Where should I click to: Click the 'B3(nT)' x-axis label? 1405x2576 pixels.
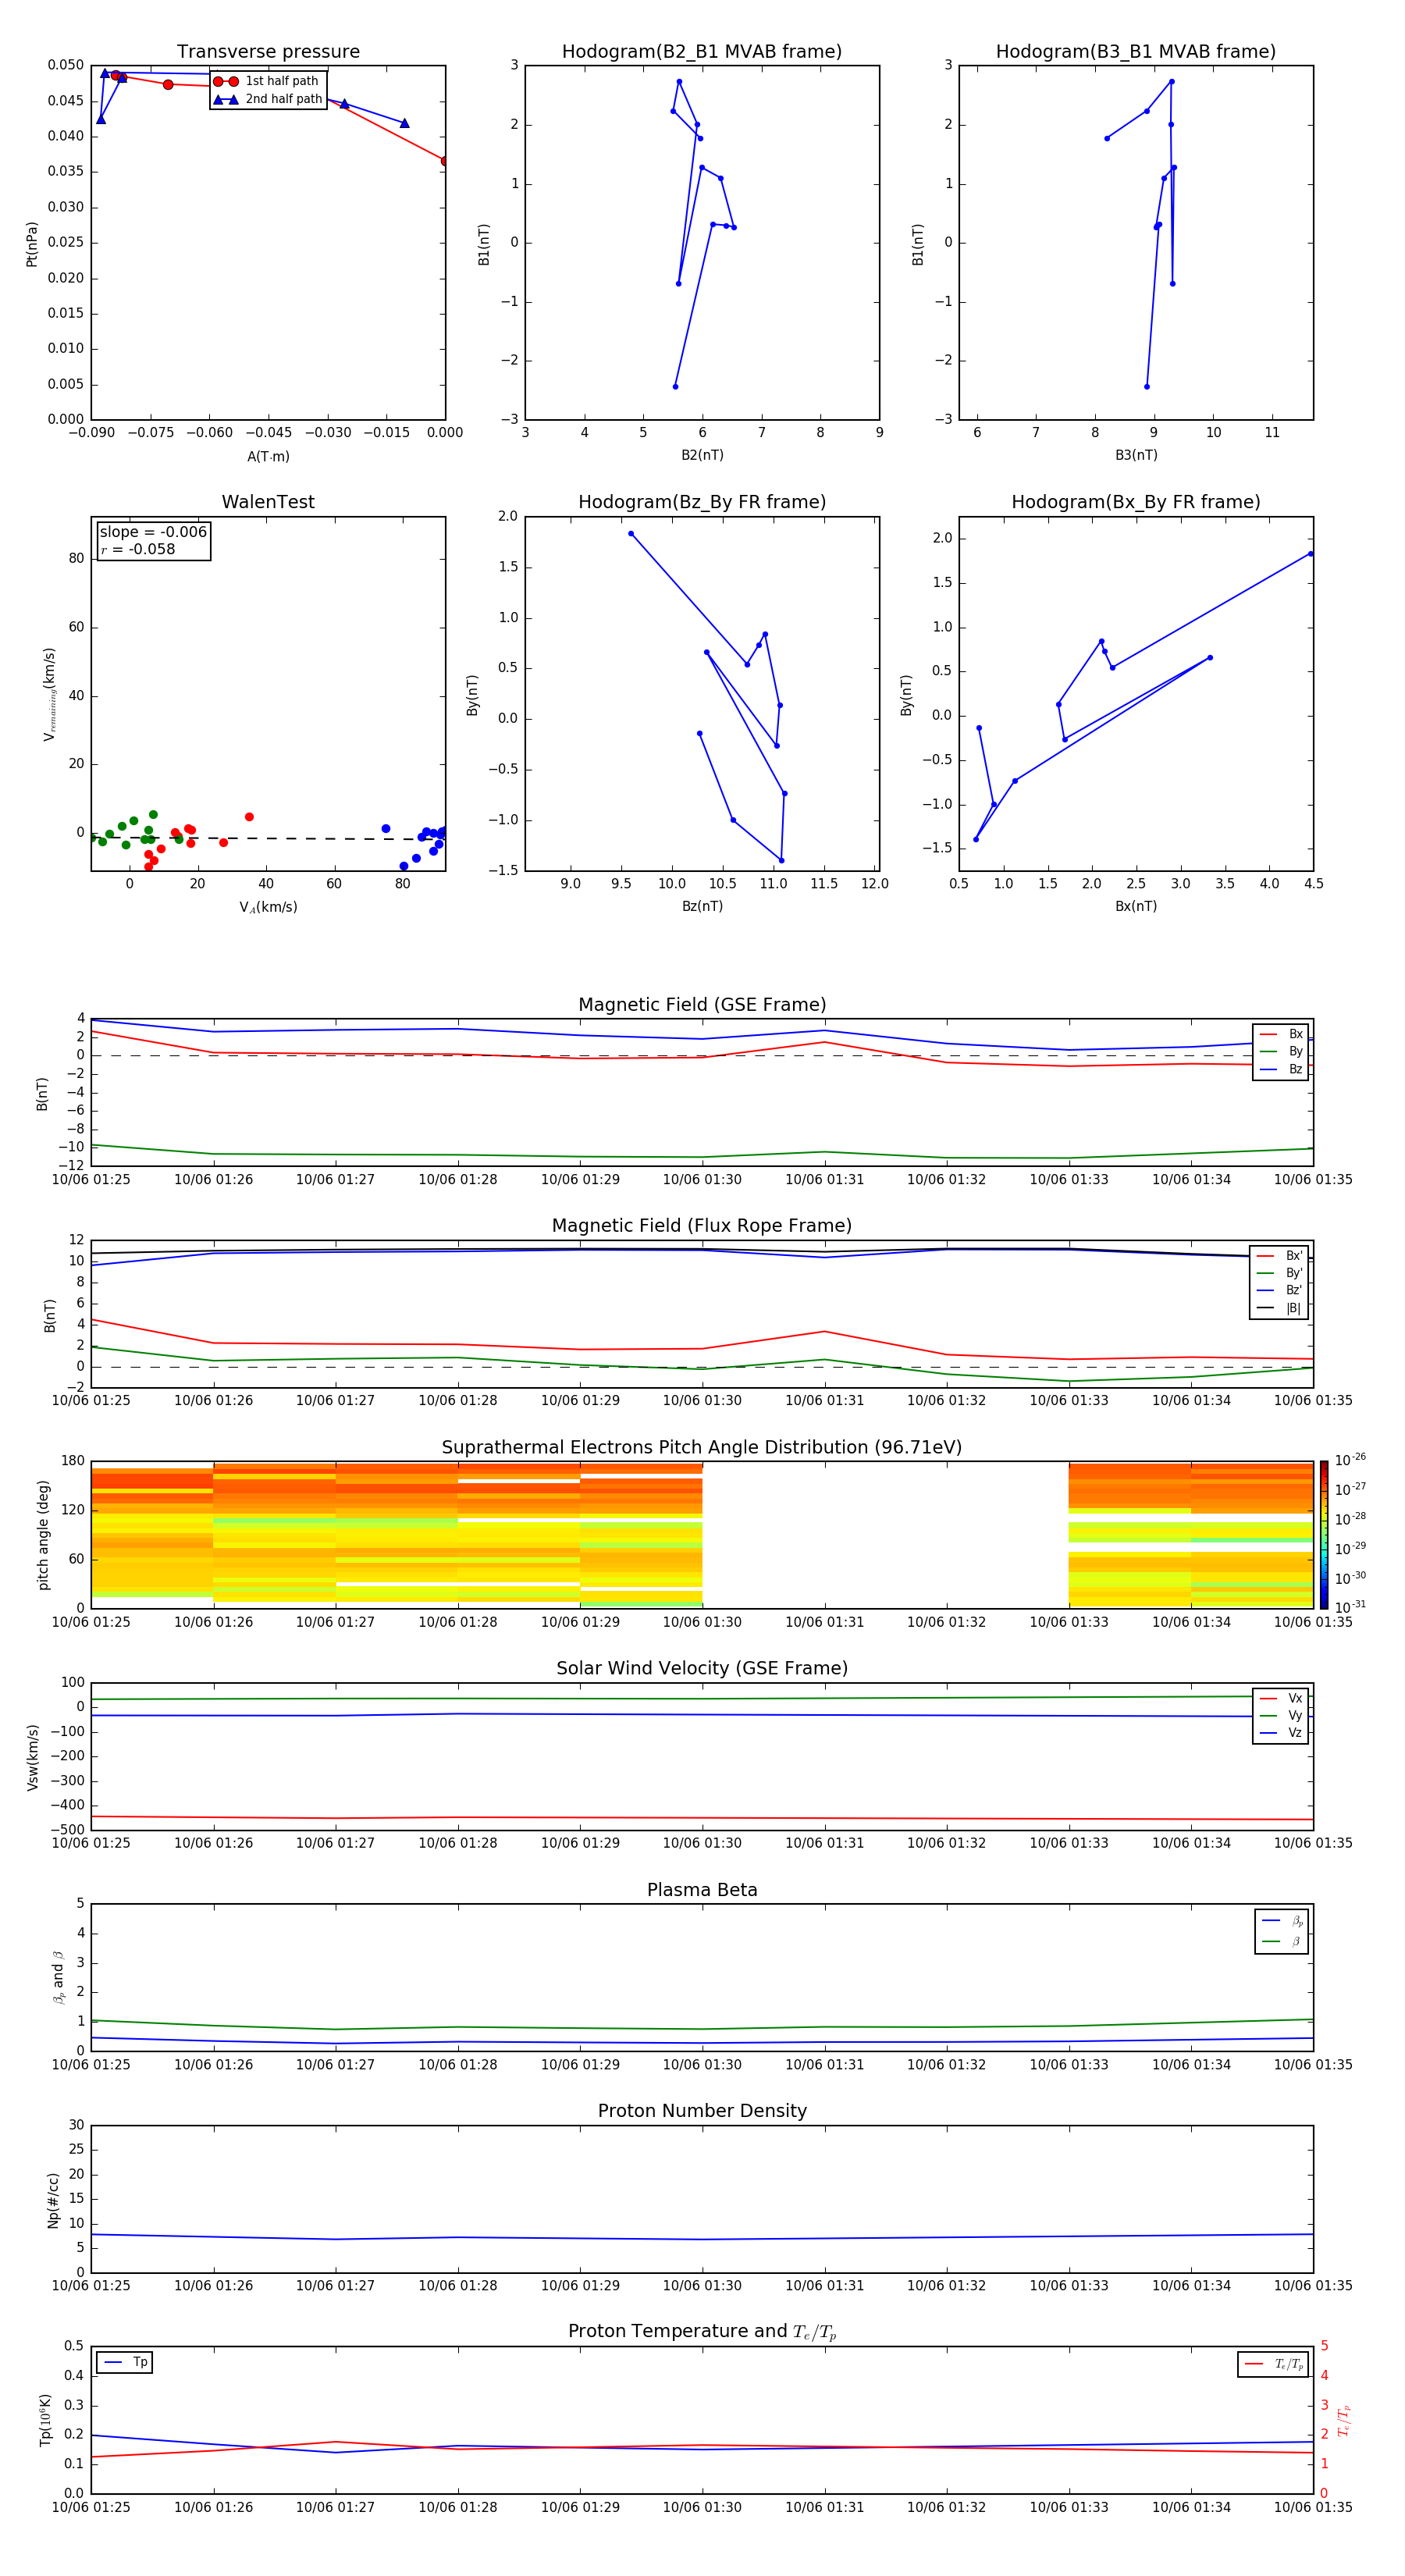pos(1136,456)
